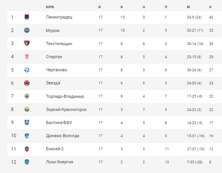The image size is (222, 173).
Task: Click the КЛУБ column header
Action: tap(50, 7)
